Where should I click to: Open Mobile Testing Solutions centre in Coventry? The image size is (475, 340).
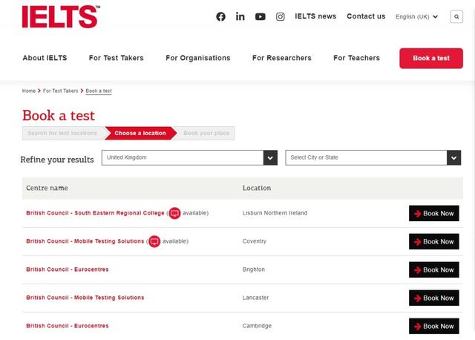click(x=85, y=241)
